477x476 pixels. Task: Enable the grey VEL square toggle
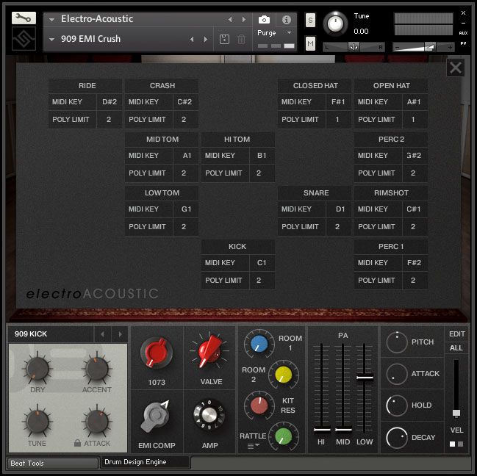coord(460,444)
